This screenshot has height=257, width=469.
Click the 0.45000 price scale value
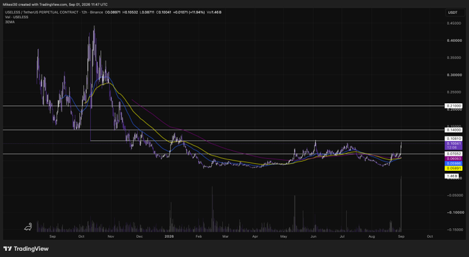tap(454, 23)
